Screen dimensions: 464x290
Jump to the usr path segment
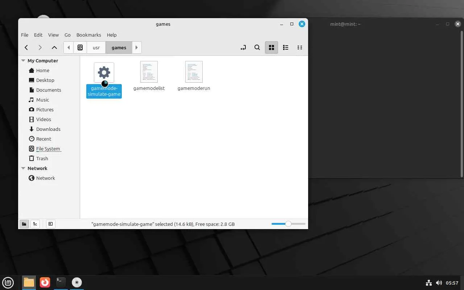click(x=96, y=47)
